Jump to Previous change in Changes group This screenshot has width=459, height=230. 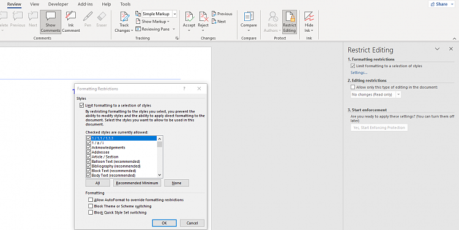(222, 13)
